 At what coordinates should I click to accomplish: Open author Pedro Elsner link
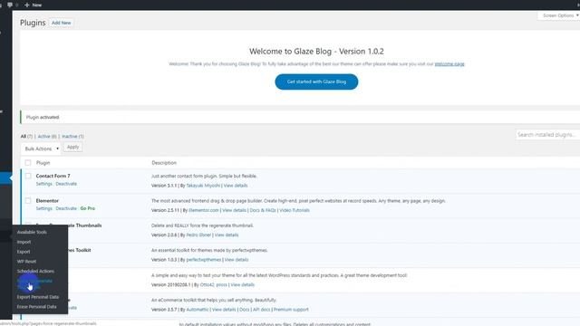(198, 235)
